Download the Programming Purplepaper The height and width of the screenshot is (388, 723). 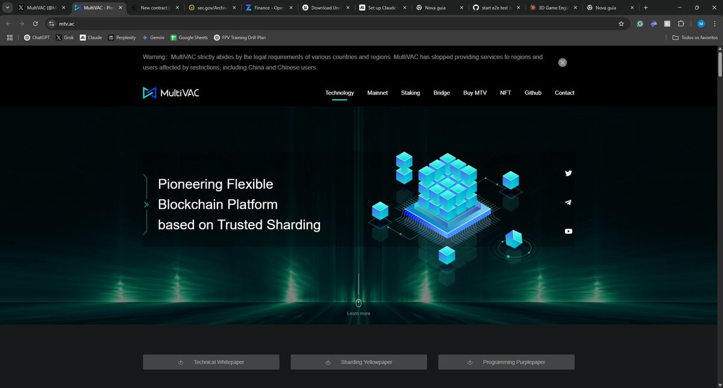506,362
